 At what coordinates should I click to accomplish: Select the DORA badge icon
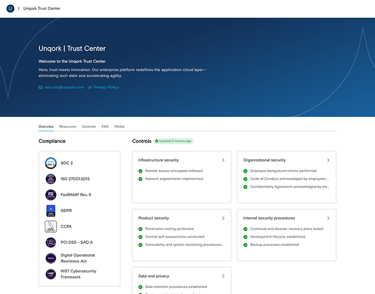51,258
